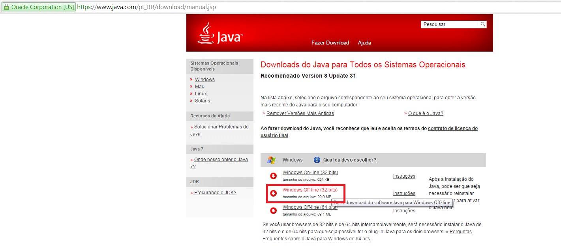Click red download arrow for Windows On-line

click(x=273, y=176)
